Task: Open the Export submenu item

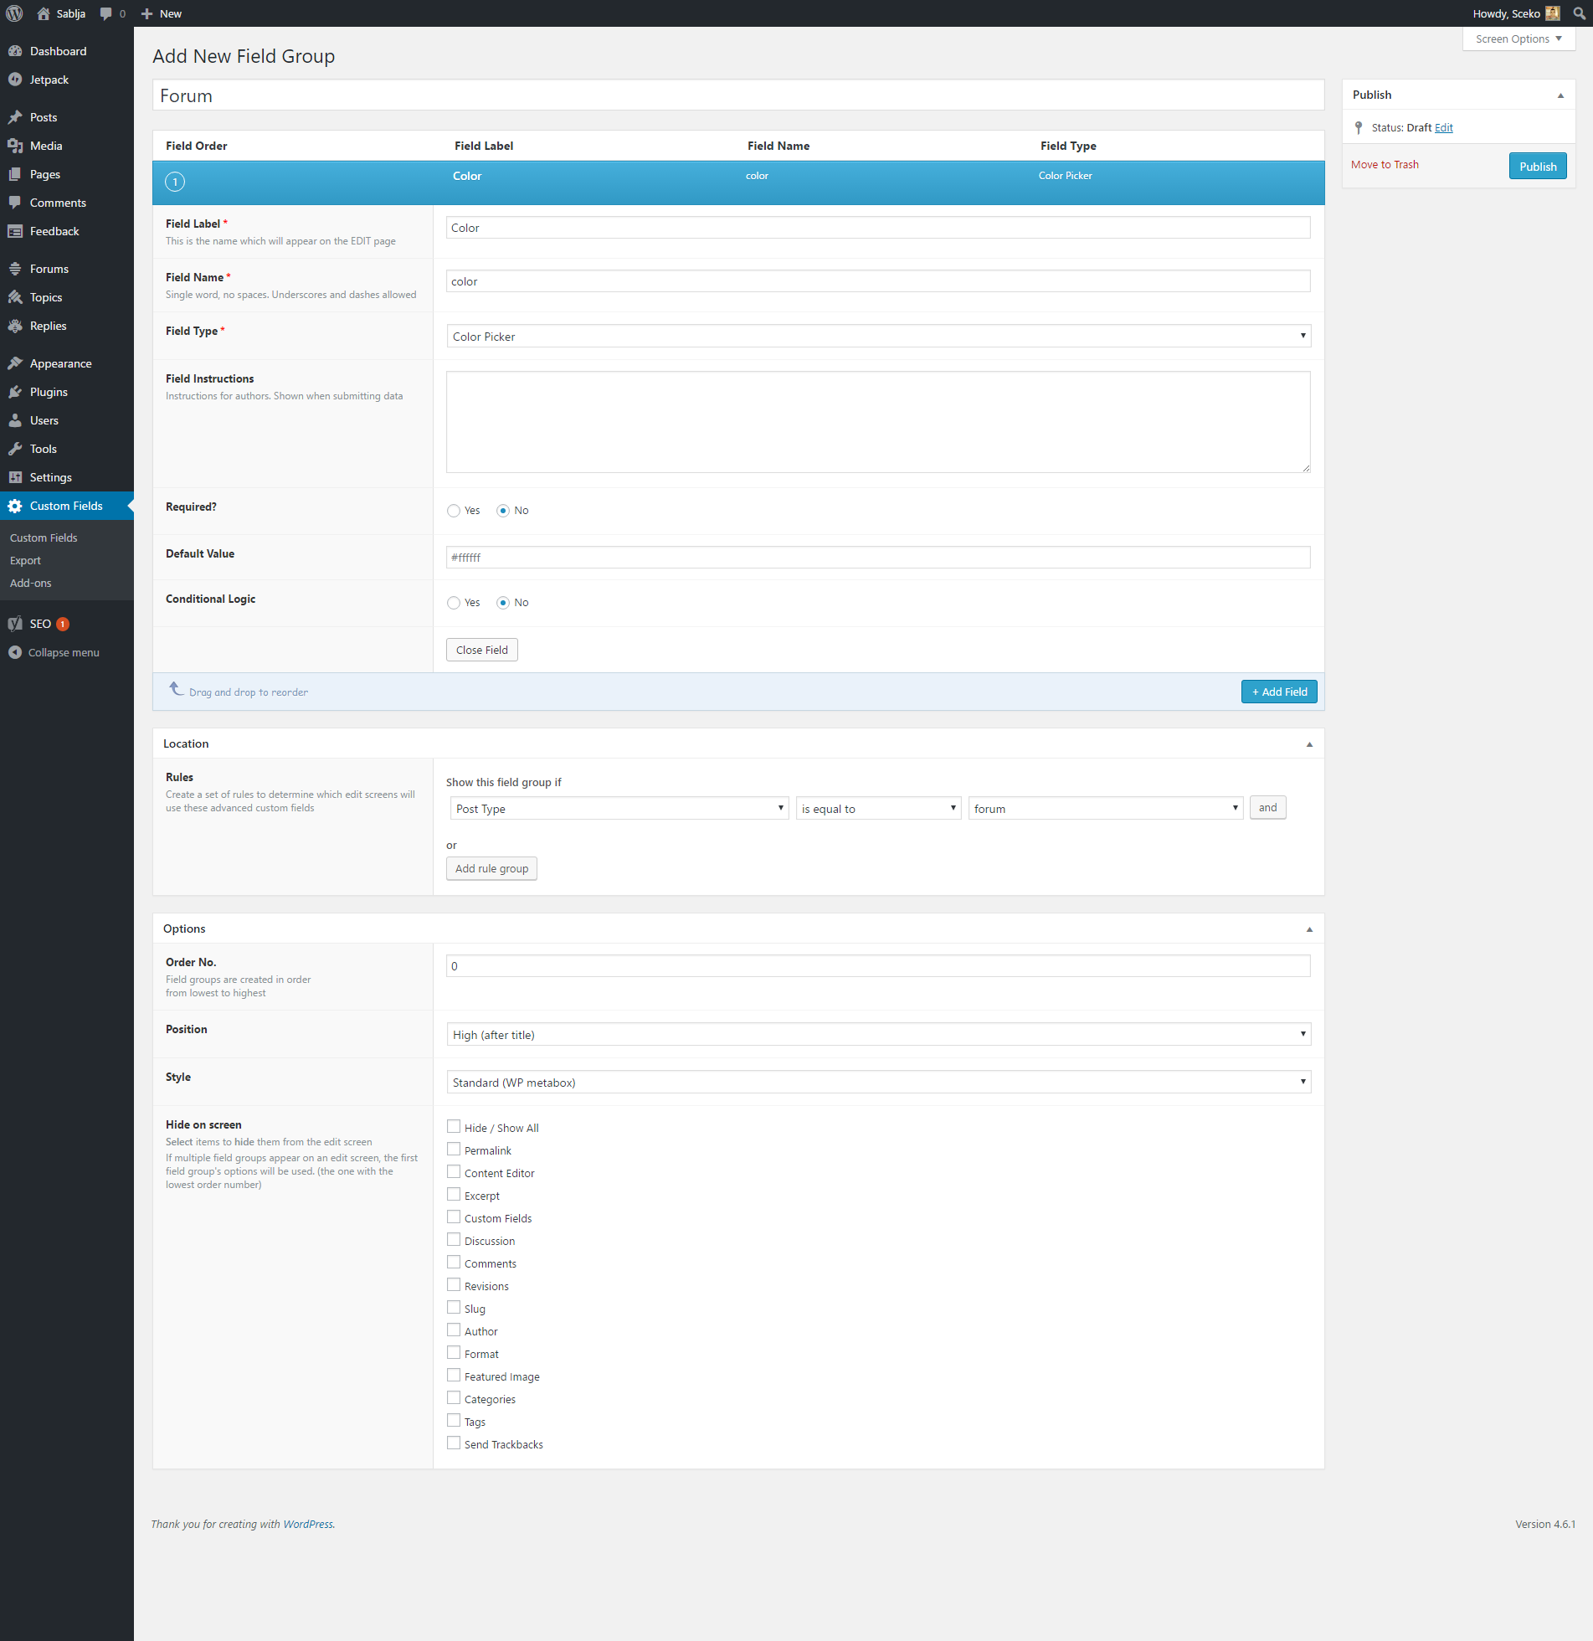Action: [x=25, y=560]
